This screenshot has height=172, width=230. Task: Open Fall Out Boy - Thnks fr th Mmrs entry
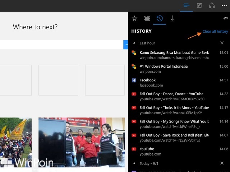pyautogui.click(x=179, y=110)
